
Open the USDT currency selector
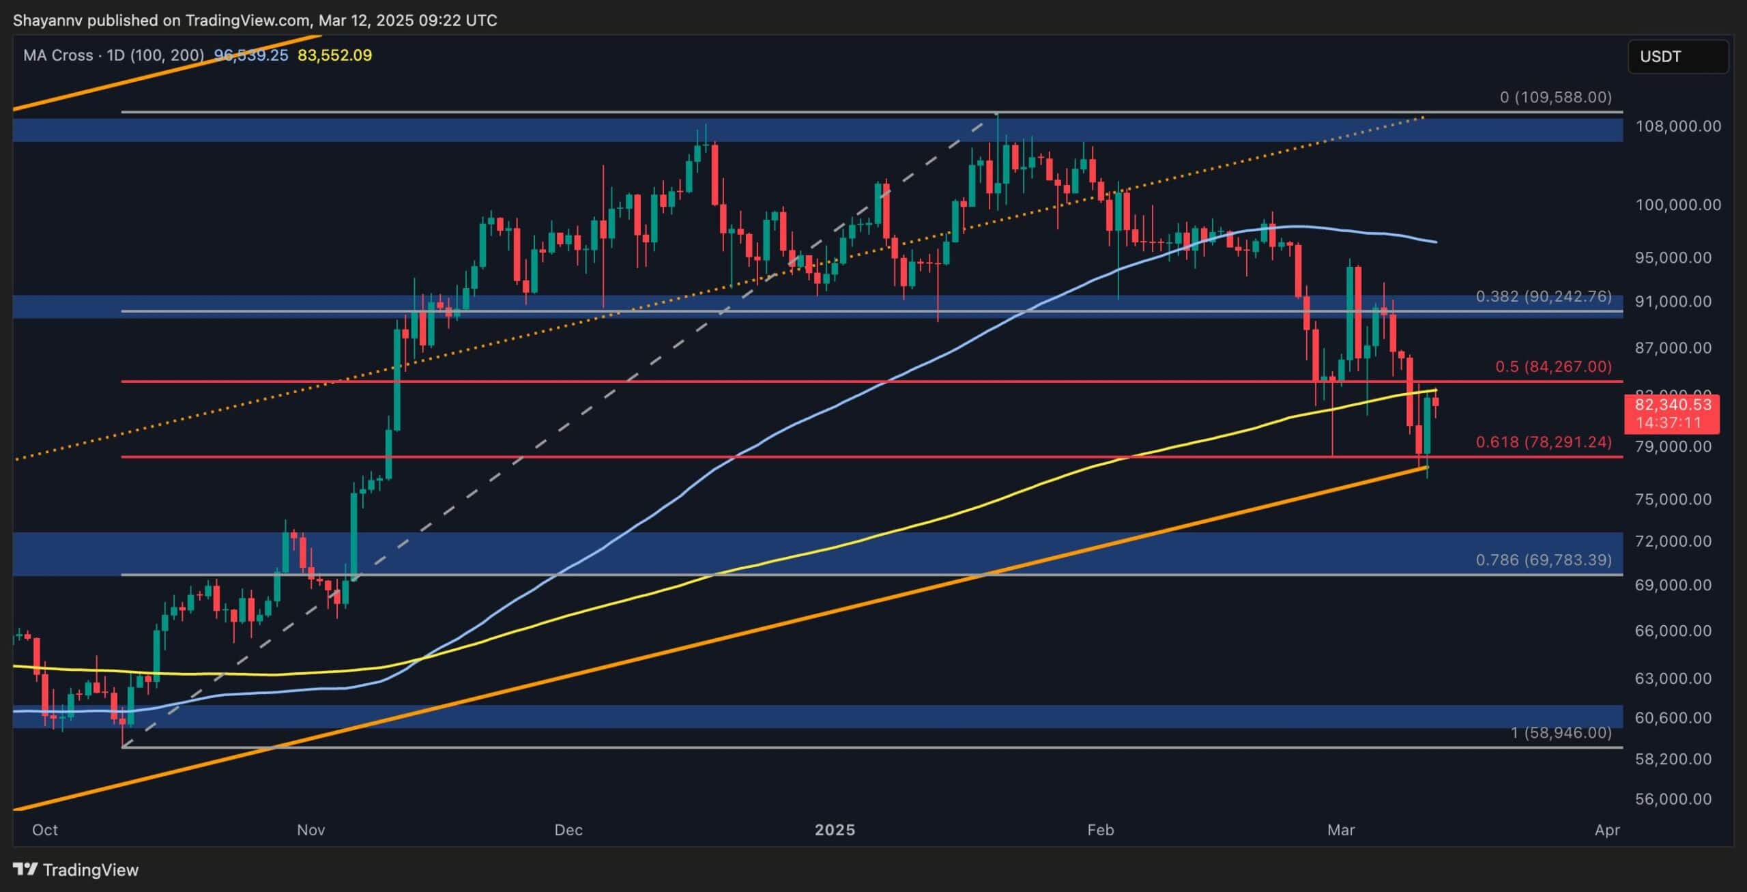(1677, 57)
